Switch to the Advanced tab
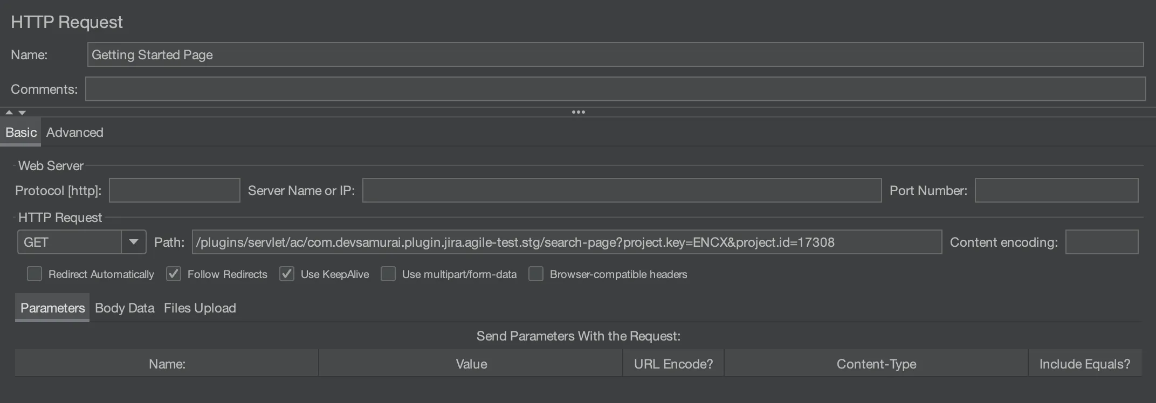The image size is (1156, 403). (74, 133)
